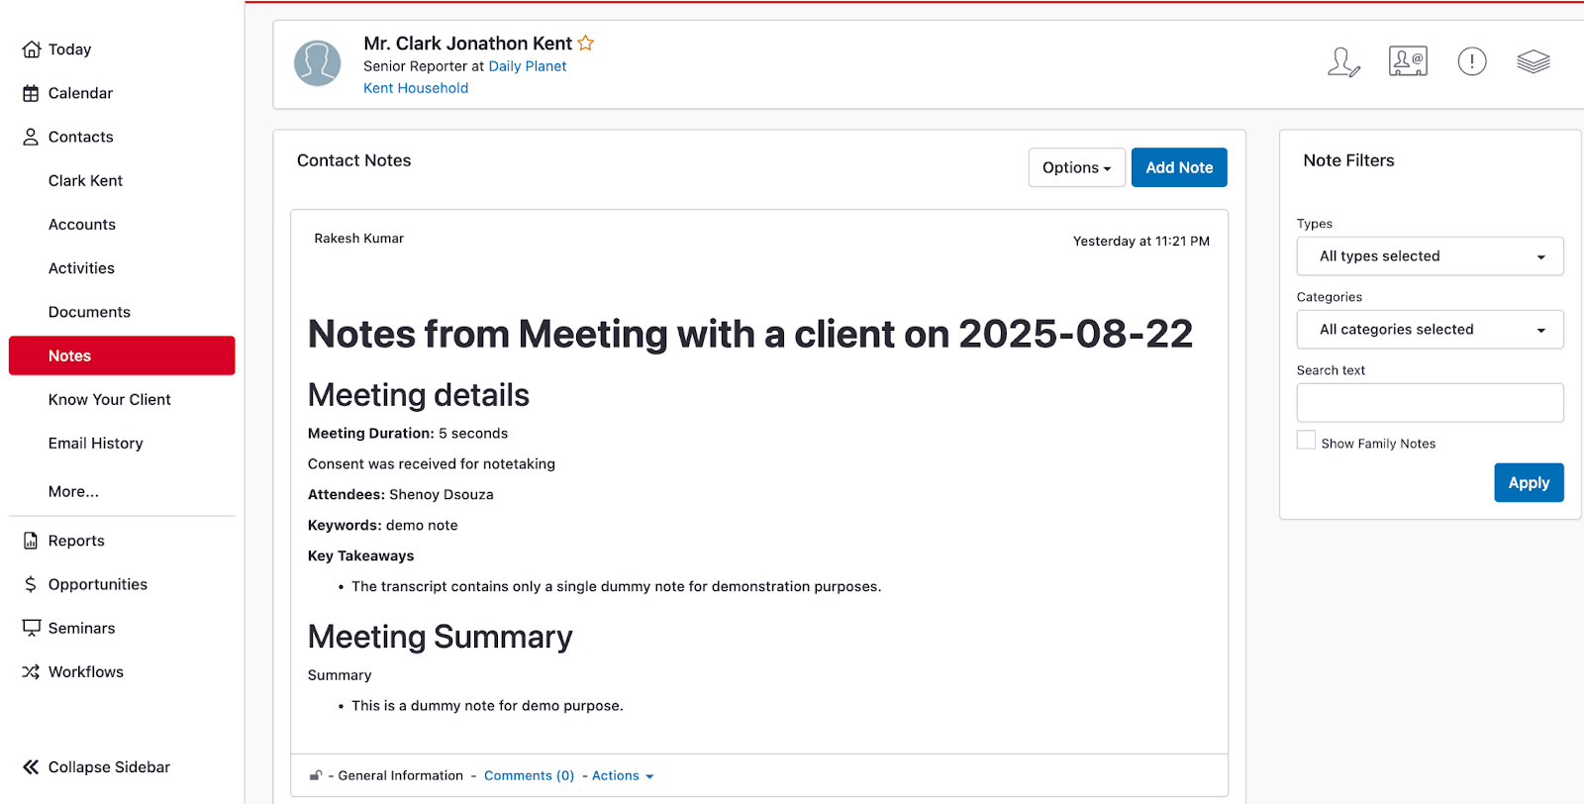The image size is (1584, 804).
Task: Open the contact card email icon
Action: point(1408,61)
